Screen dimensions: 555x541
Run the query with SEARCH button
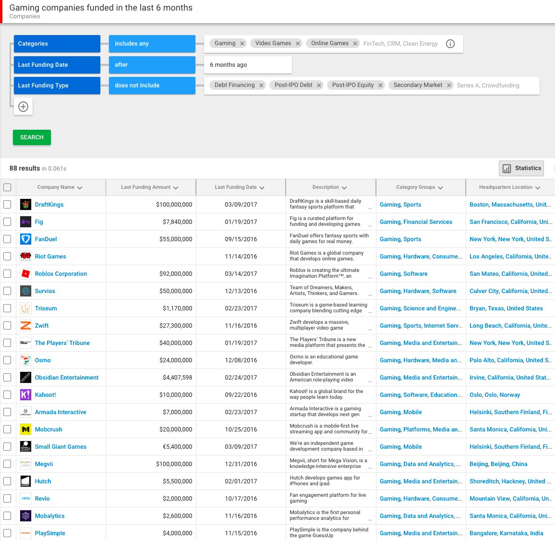tap(32, 137)
